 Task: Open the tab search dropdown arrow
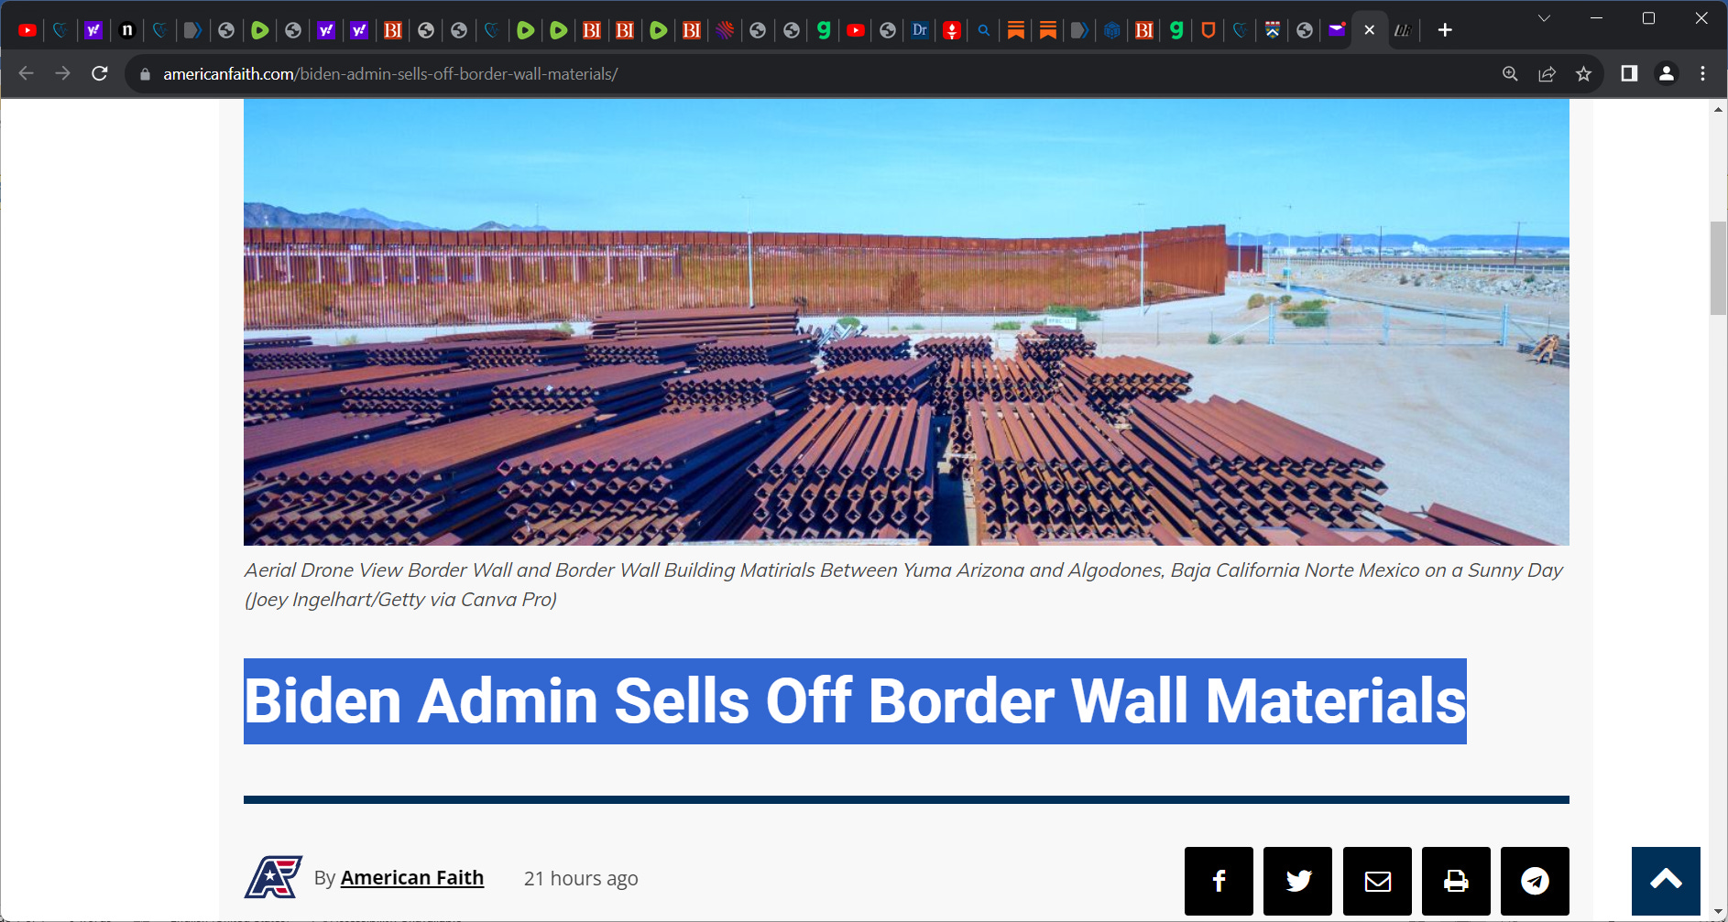[x=1544, y=17]
